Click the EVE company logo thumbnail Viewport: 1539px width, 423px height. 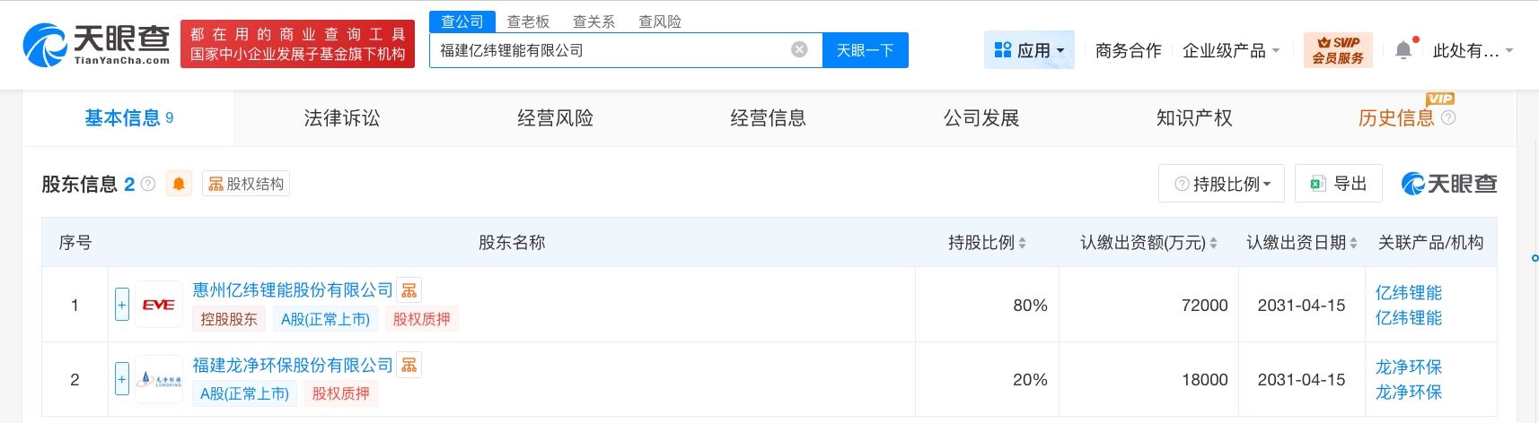[159, 305]
